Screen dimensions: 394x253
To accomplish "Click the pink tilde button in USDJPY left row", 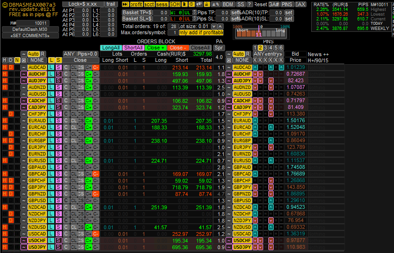I will click(24, 247).
